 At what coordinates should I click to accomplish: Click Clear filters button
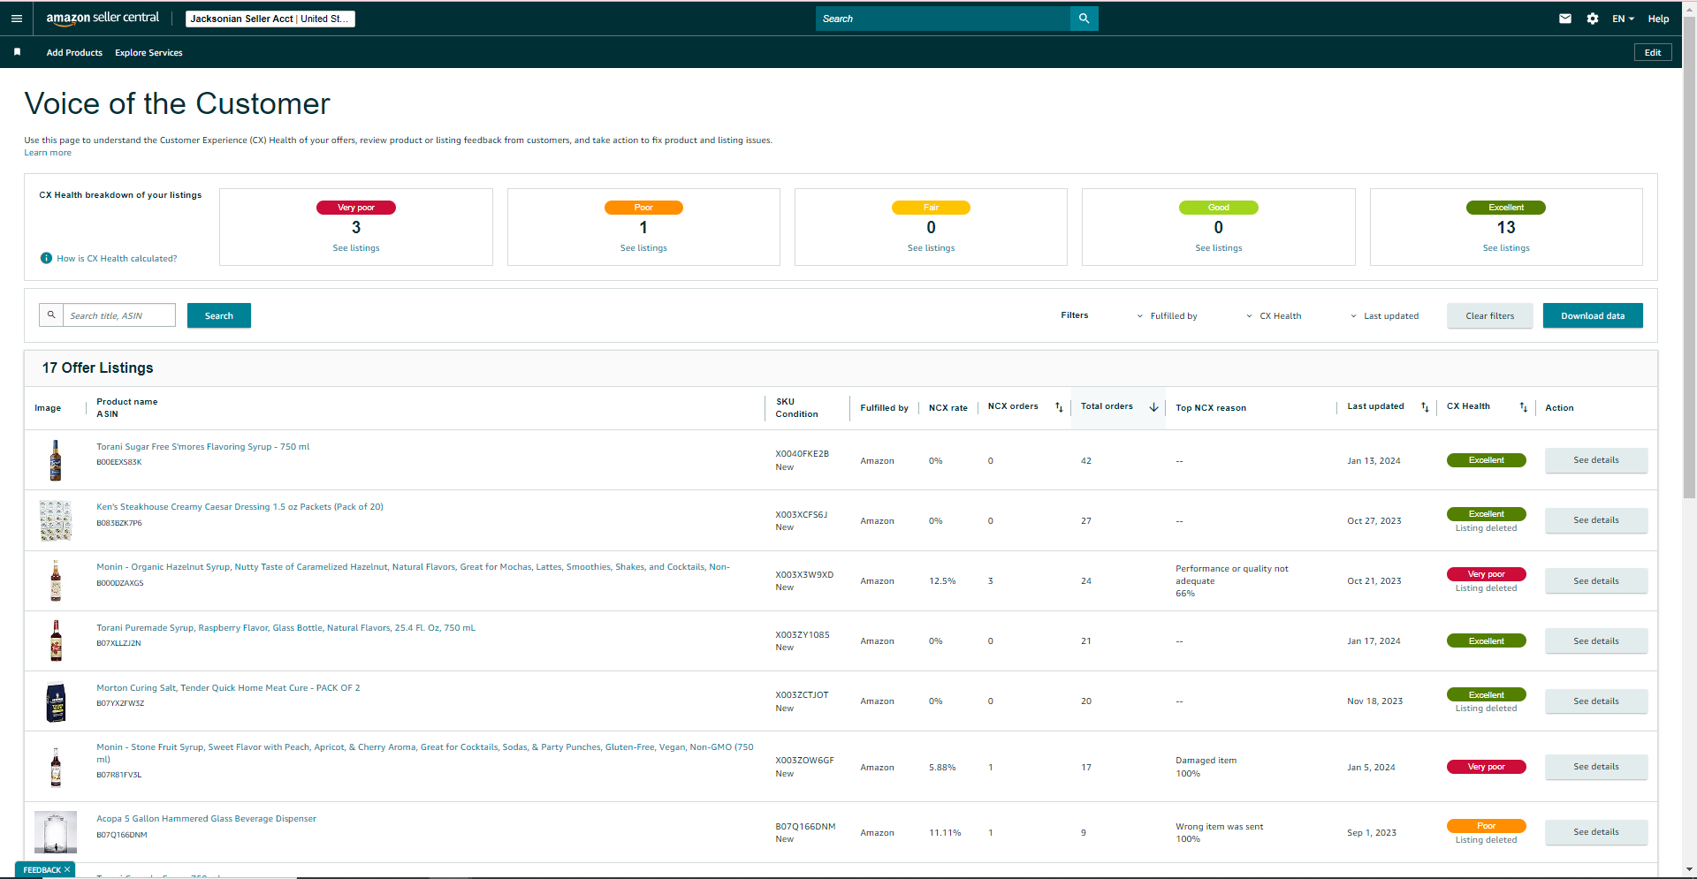pos(1490,315)
